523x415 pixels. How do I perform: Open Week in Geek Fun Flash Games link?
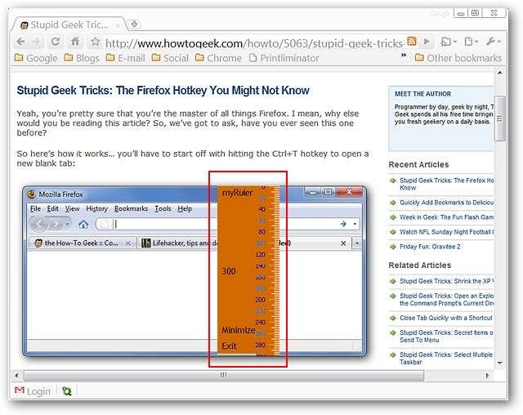coord(447,217)
